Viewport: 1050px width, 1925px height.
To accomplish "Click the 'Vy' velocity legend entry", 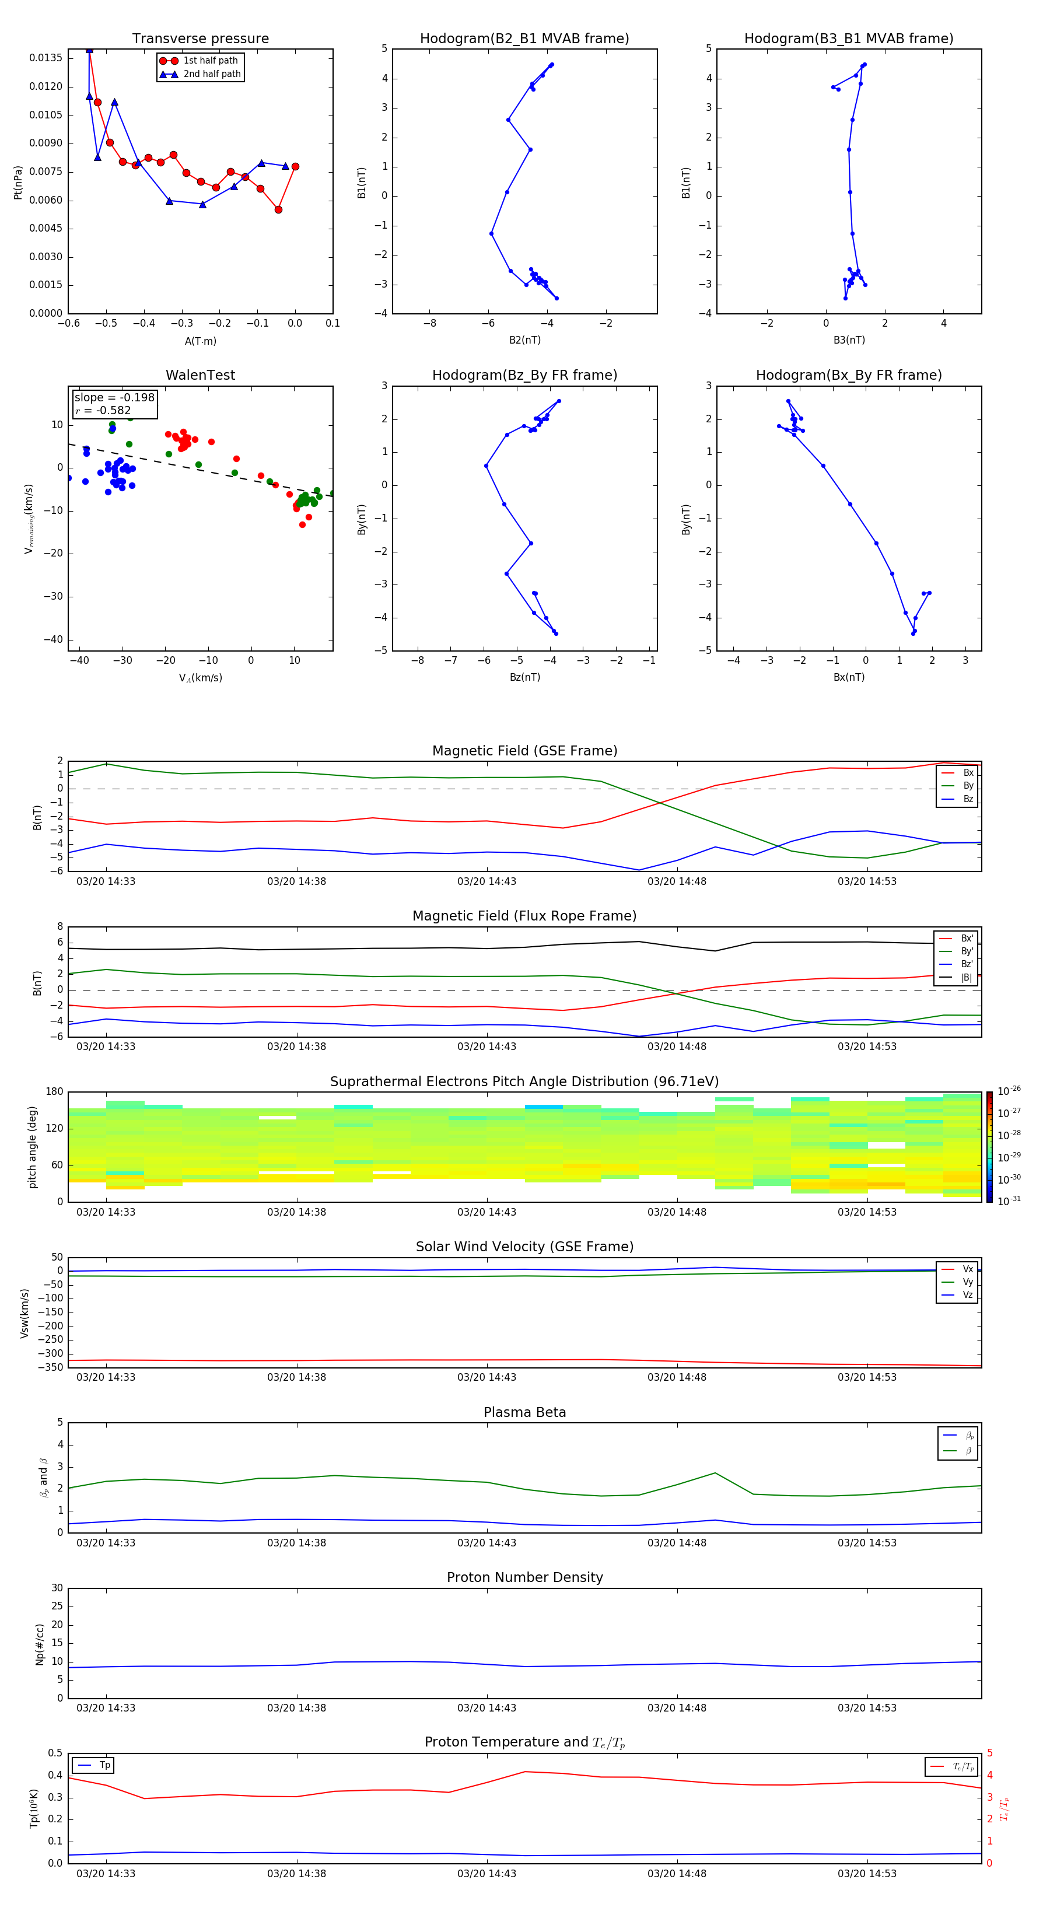I will (x=958, y=1282).
